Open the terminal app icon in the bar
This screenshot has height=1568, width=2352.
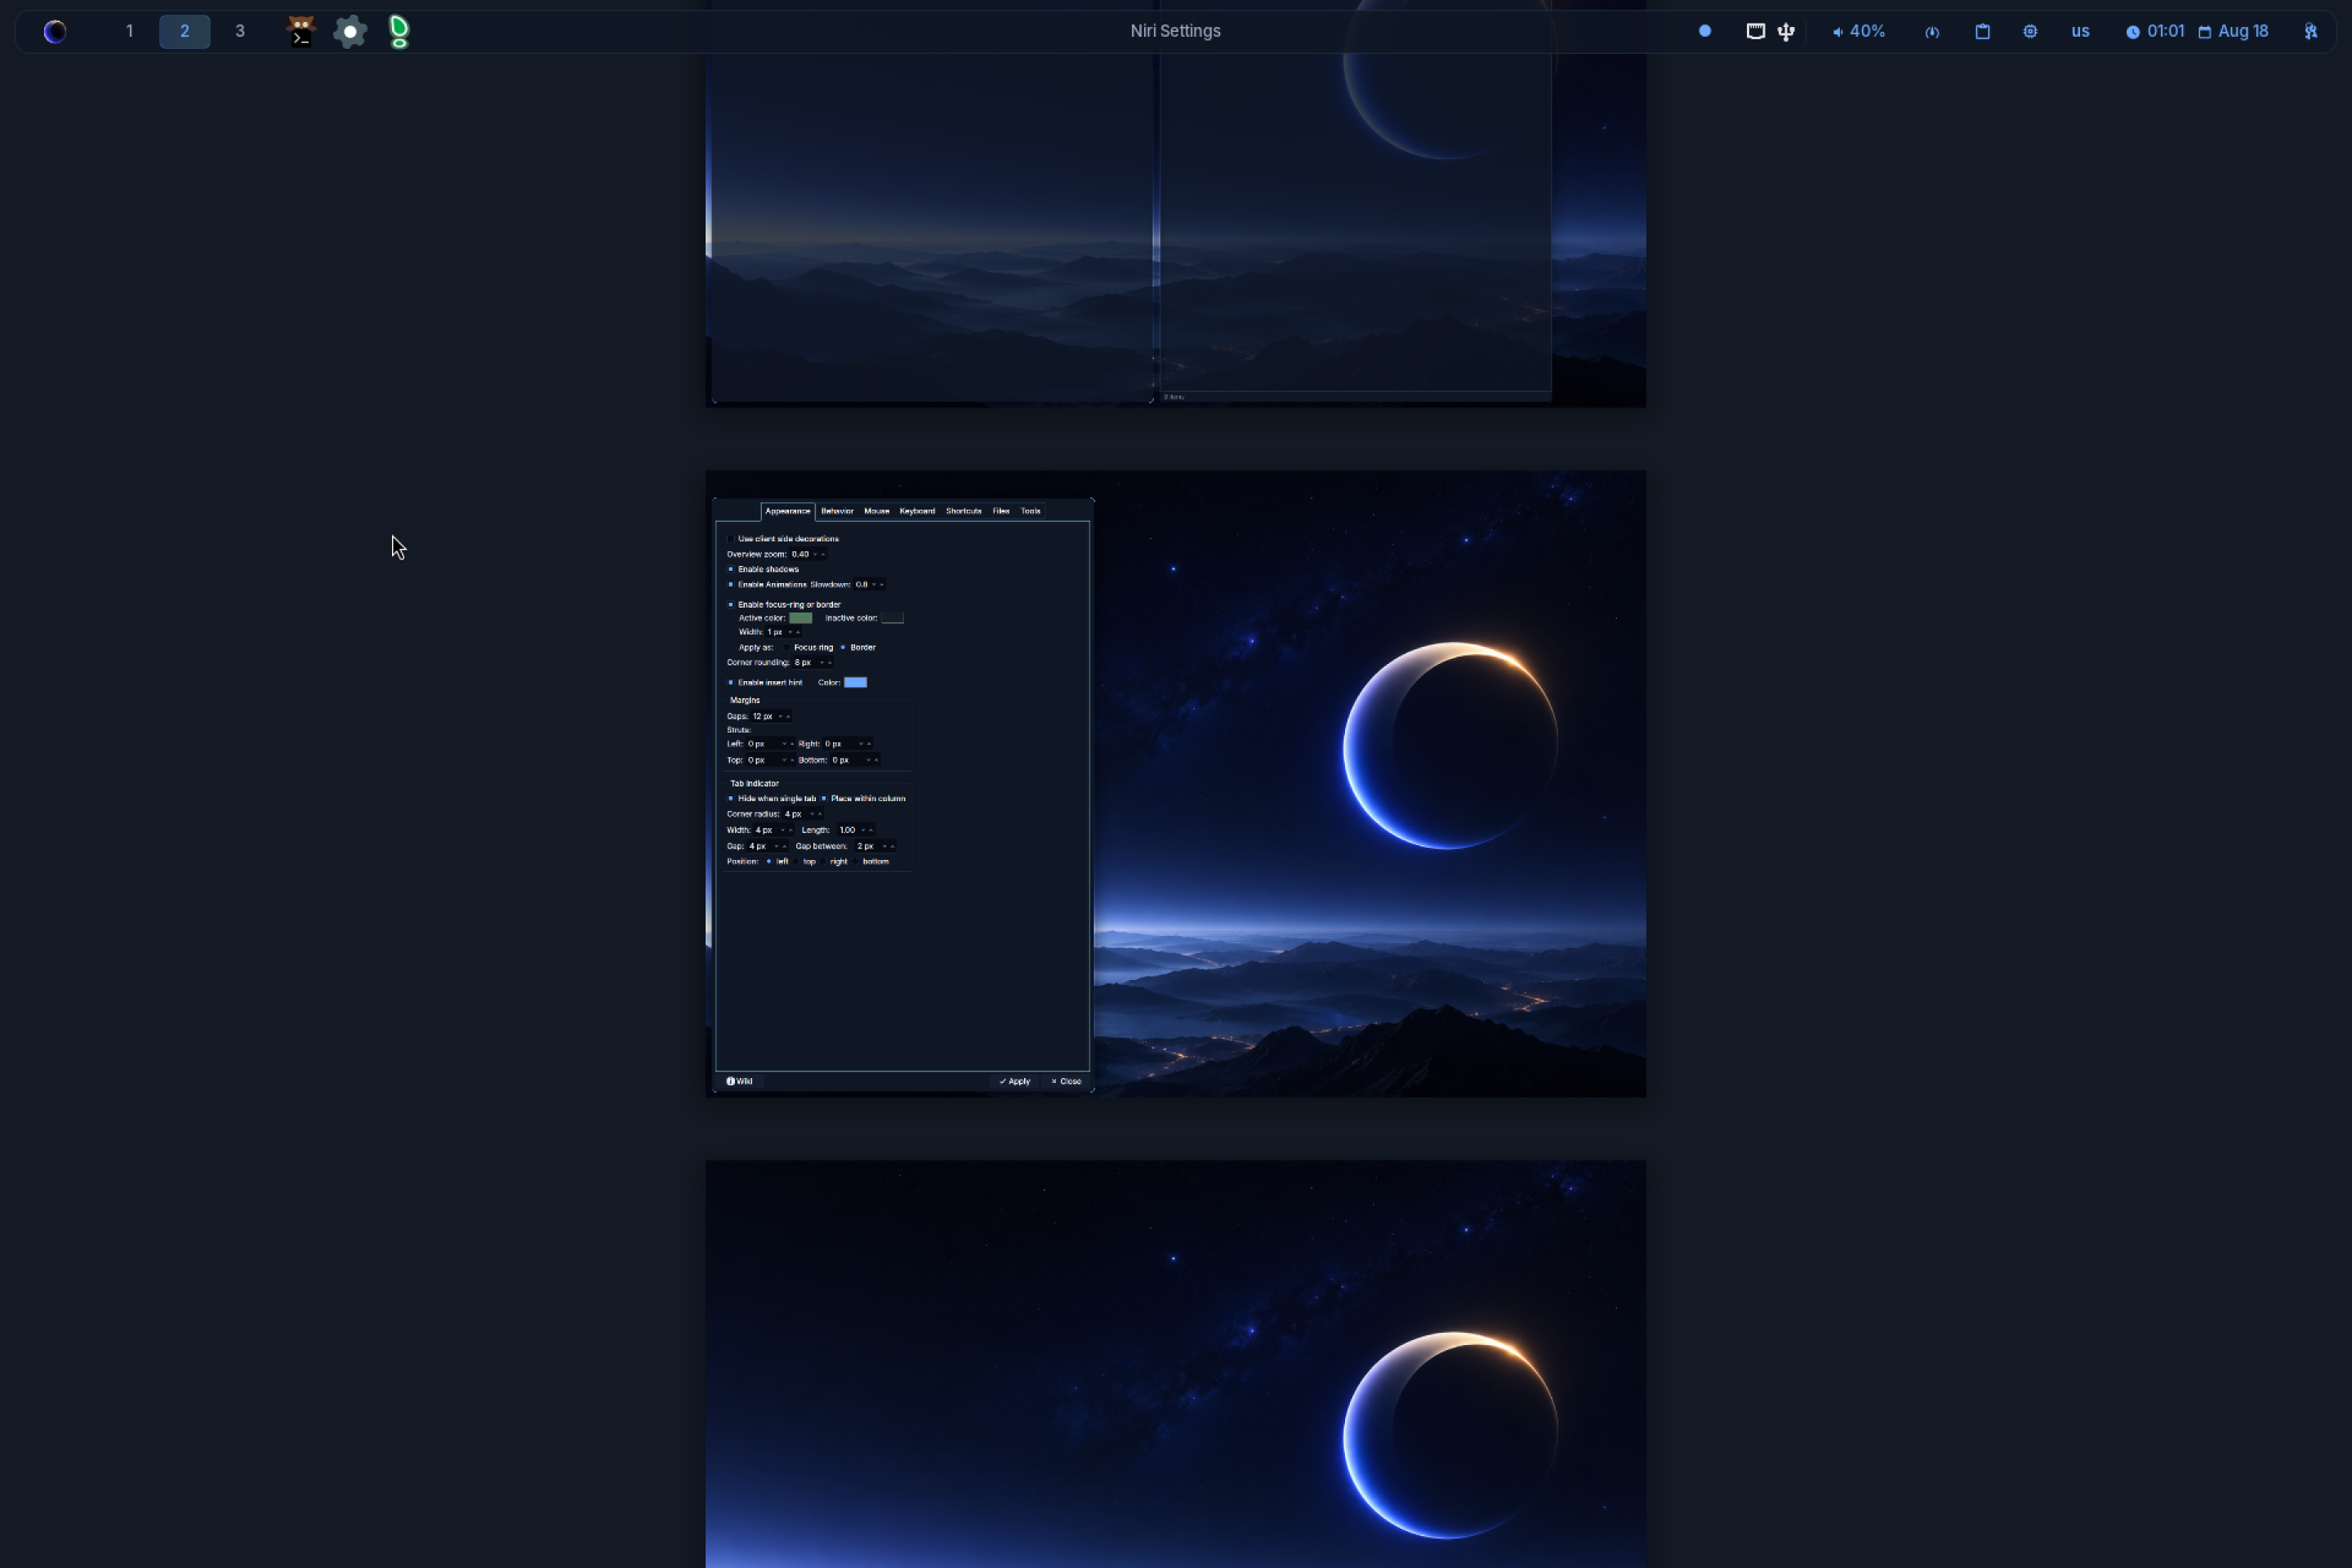click(301, 31)
